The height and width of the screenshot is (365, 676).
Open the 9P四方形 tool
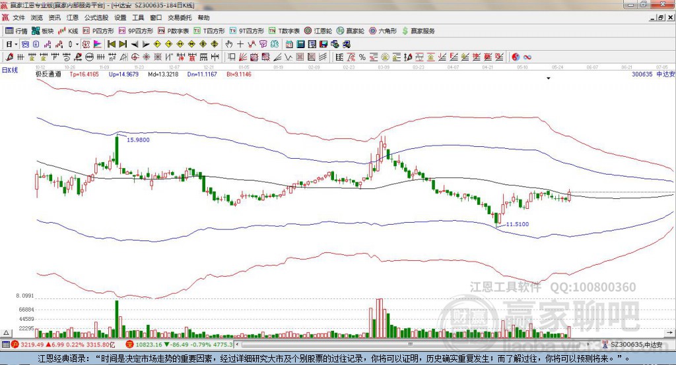tap(136, 30)
